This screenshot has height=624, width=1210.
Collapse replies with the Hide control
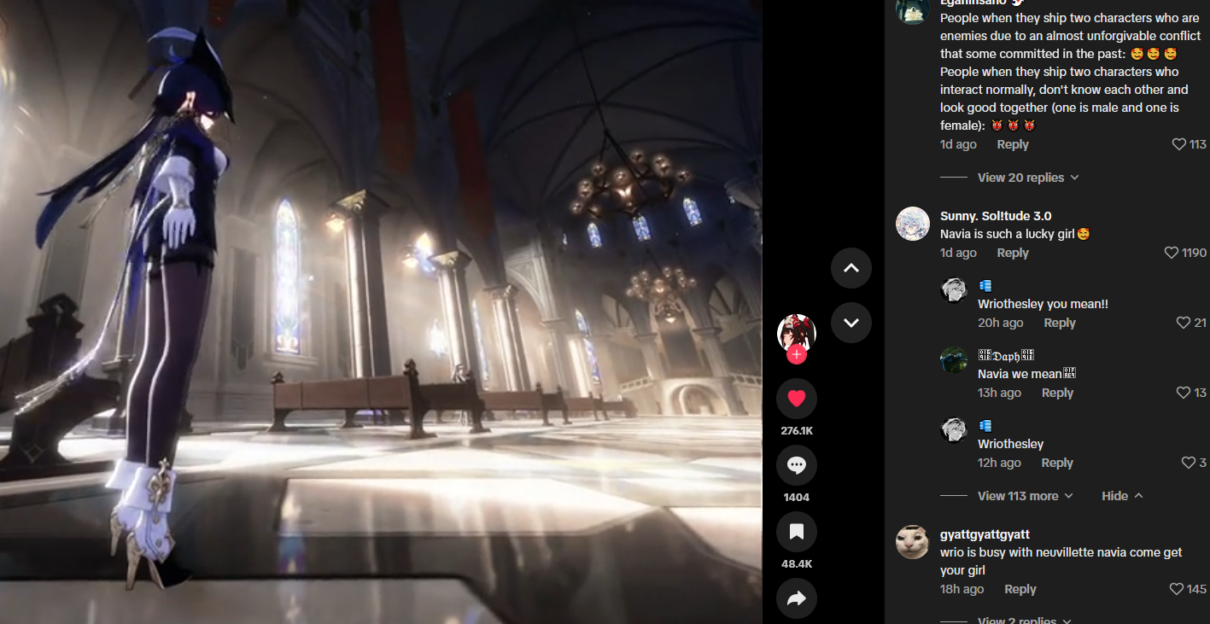[x=1122, y=496]
